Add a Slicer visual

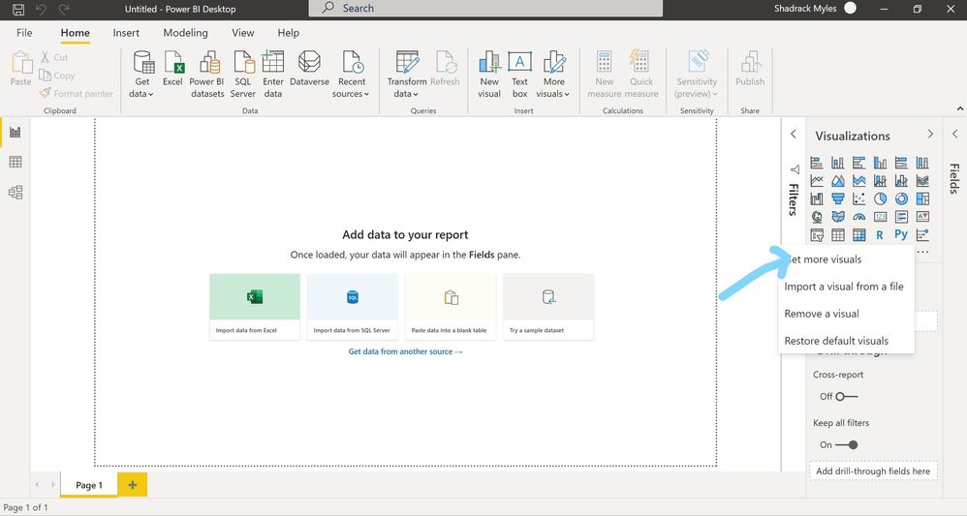coord(817,235)
